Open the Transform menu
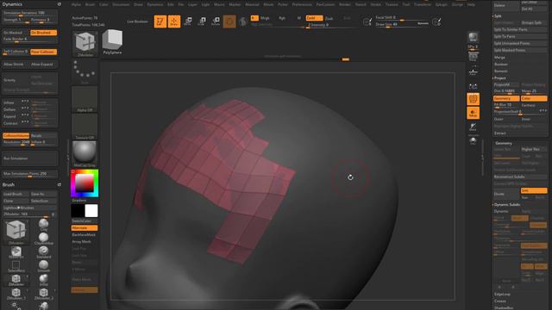Viewport: 552px width, 310px height. pyautogui.click(x=423, y=4)
